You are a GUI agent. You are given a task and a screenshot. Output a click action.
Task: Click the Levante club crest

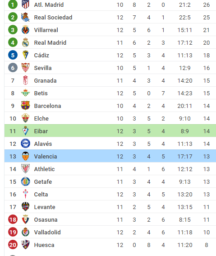pos(25,207)
